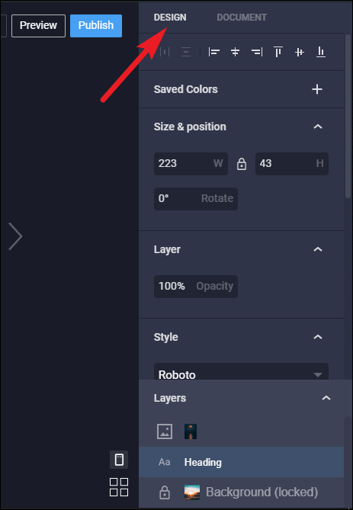The image size is (353, 510).
Task: Unlock the Background layer padlock
Action: point(165,492)
